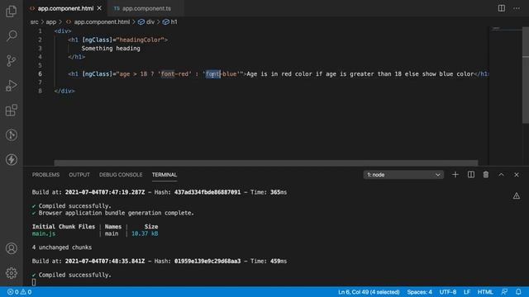Open the lightning bolt extension icon
Screen dimensions: 529x297
pyautogui.click(x=12, y=159)
